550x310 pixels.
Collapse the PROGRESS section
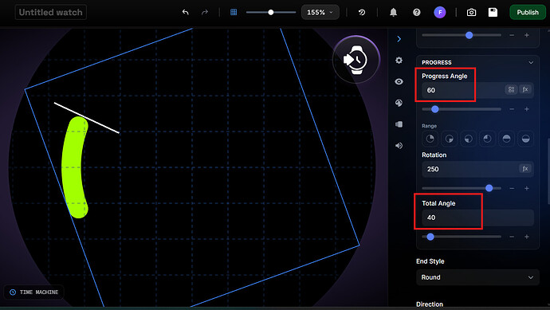pyautogui.click(x=531, y=62)
